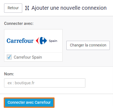Go back with the Retour button

click(13, 8)
